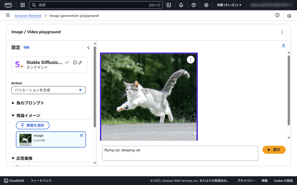Click the output area scroll-down arrow

289,138
